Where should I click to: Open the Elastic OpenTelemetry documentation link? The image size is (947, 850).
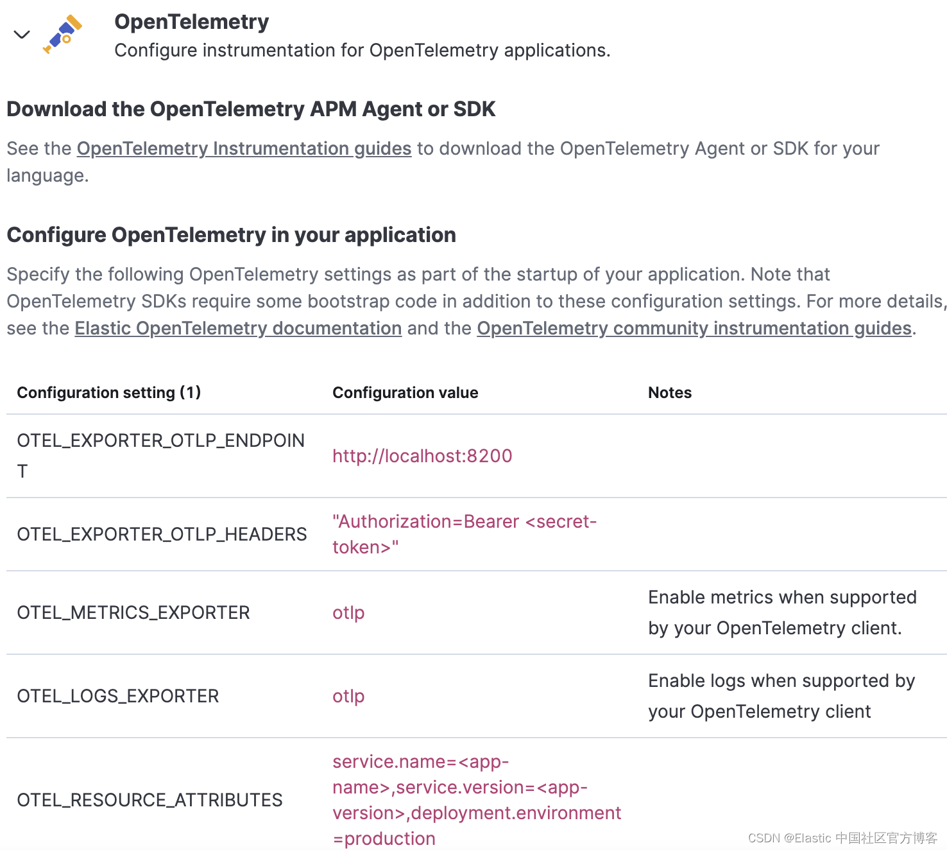pos(238,328)
